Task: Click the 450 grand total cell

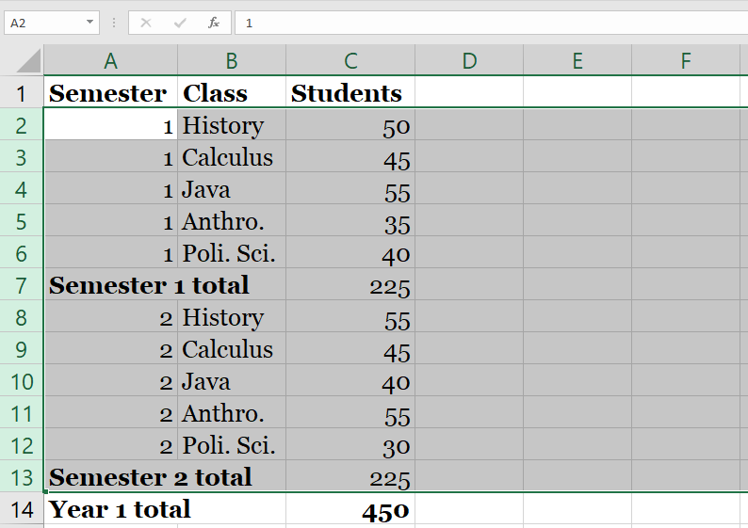Action: click(350, 509)
